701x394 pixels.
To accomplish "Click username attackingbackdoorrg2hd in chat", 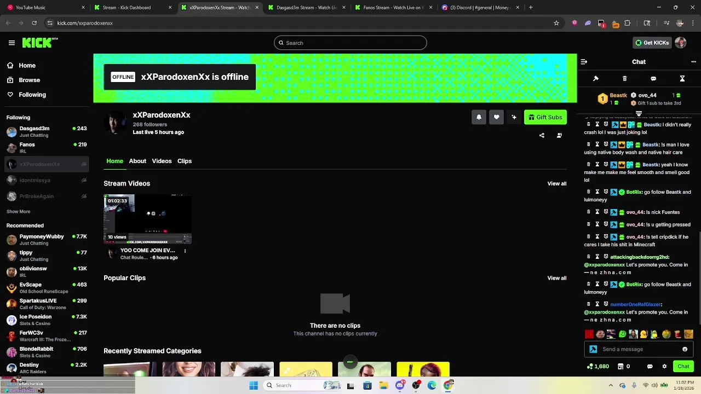I will [640, 257].
